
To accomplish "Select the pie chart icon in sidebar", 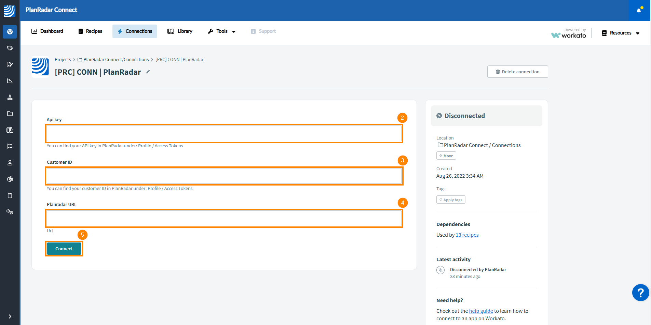I will [x=10, y=179].
